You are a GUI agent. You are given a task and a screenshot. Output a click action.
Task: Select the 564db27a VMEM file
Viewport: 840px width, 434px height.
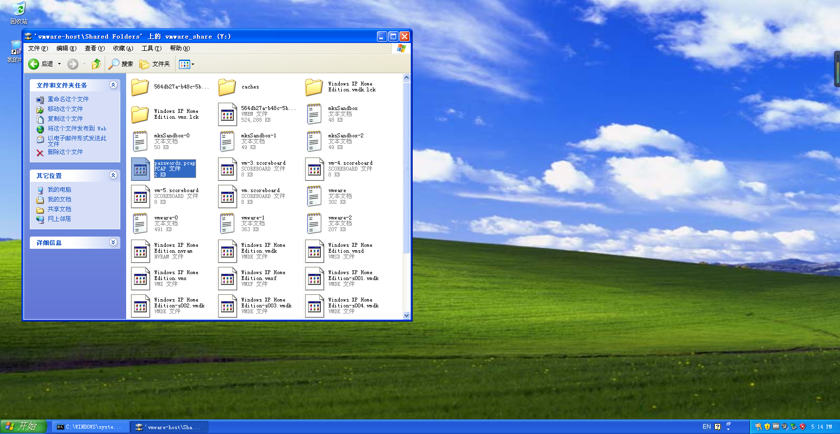[x=257, y=114]
